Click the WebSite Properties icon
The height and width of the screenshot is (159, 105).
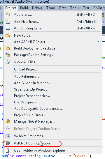tap(8, 136)
